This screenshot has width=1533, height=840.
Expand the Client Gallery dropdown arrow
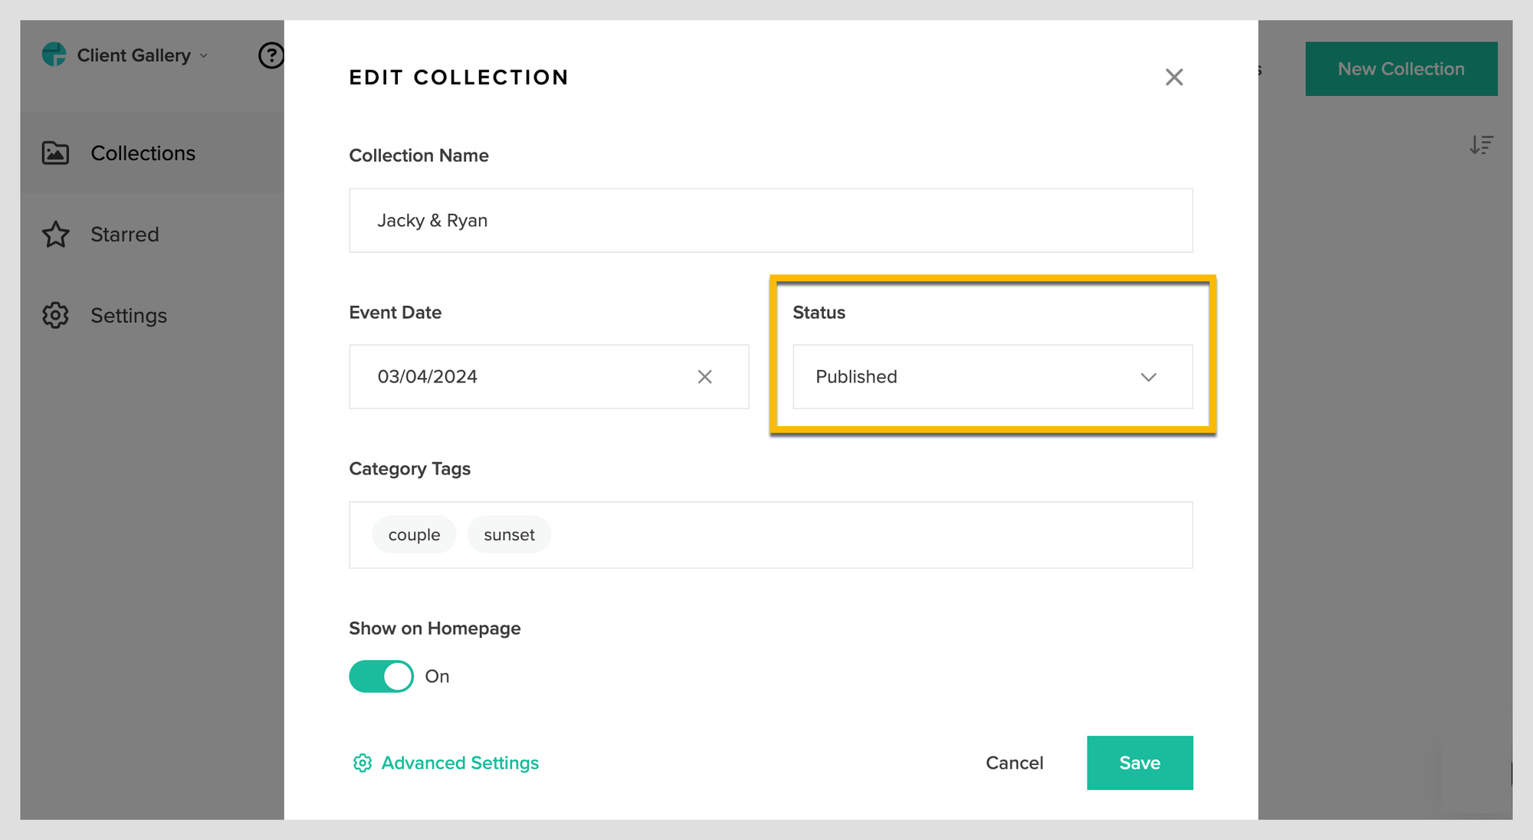204,55
